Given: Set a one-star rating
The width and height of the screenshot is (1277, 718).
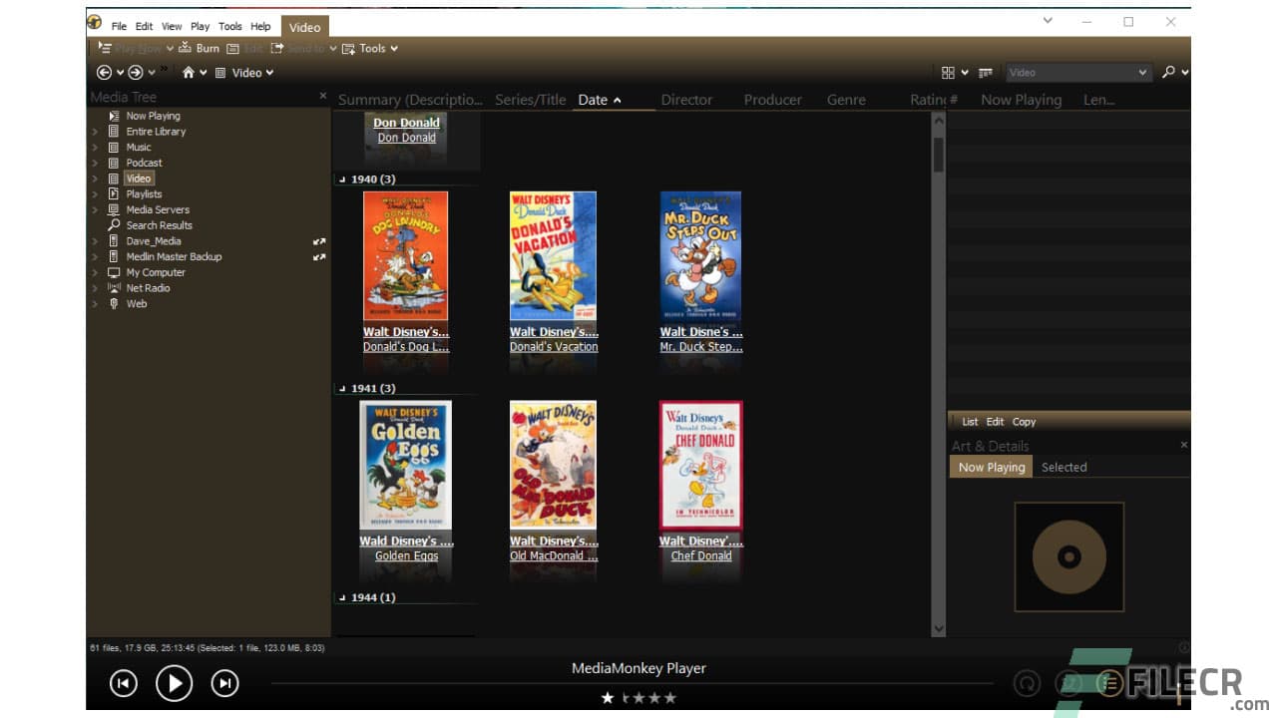Looking at the screenshot, I should [608, 698].
